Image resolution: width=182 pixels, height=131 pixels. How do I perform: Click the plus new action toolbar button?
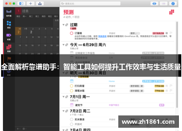point(31,4)
